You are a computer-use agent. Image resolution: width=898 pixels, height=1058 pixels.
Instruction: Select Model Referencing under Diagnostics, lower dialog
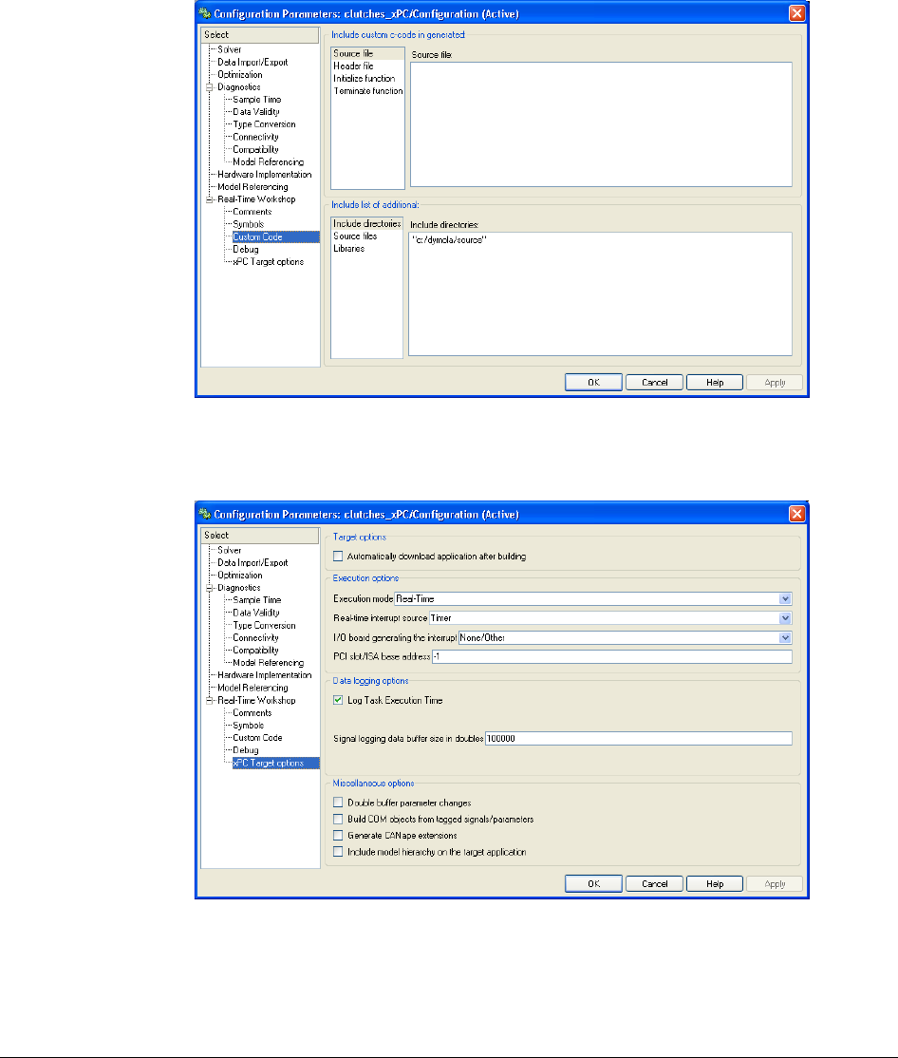pos(269,663)
